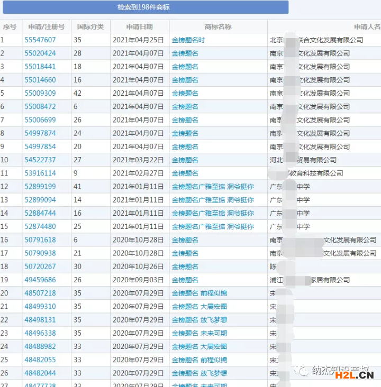
Task: Open the 金榜题名时 trademark link
Action: tap(188, 40)
